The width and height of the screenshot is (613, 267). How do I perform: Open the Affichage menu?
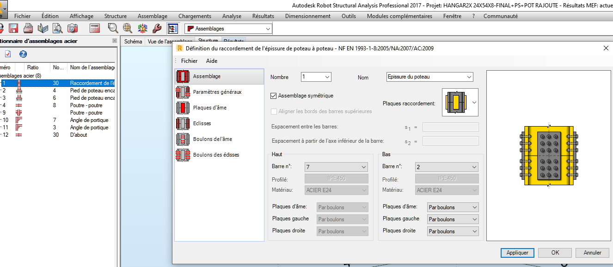[81, 16]
